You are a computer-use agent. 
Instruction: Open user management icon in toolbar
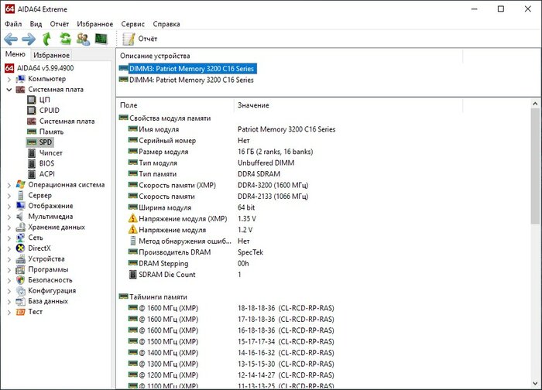[x=84, y=39]
